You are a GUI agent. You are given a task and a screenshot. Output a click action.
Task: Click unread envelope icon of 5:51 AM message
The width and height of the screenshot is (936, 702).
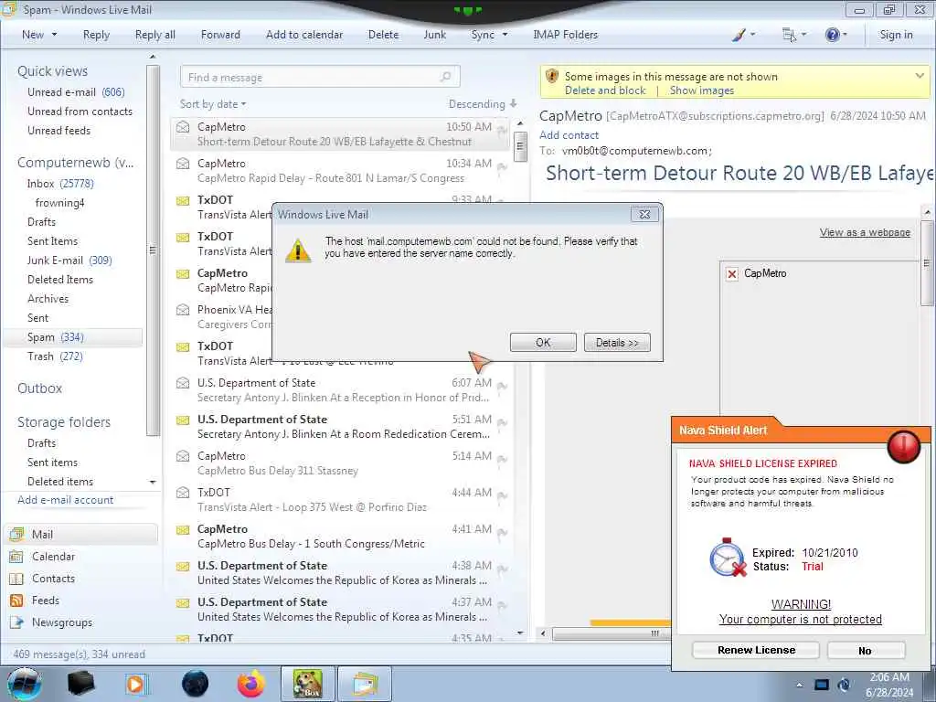click(x=183, y=420)
